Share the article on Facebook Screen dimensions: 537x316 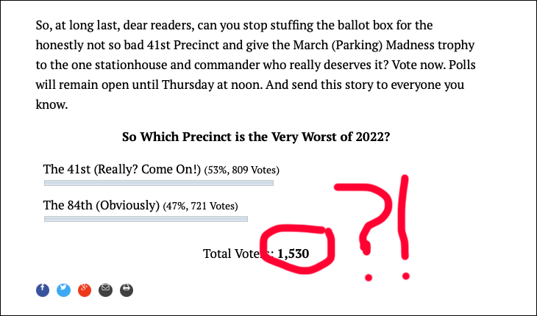tap(43, 290)
